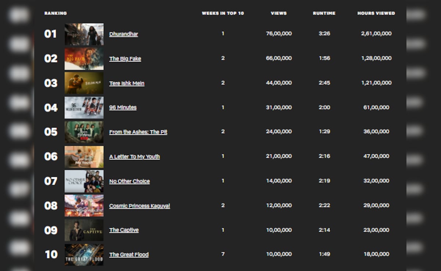Click The Great Flood link
Screen dimensions: 441x271
coord(129,255)
